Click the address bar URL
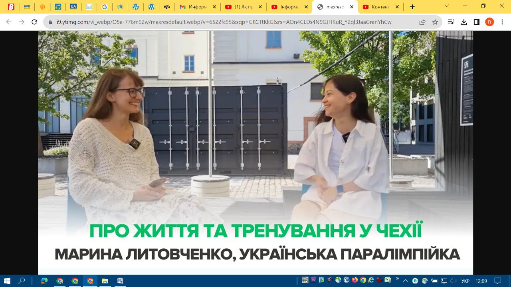 pos(224,22)
